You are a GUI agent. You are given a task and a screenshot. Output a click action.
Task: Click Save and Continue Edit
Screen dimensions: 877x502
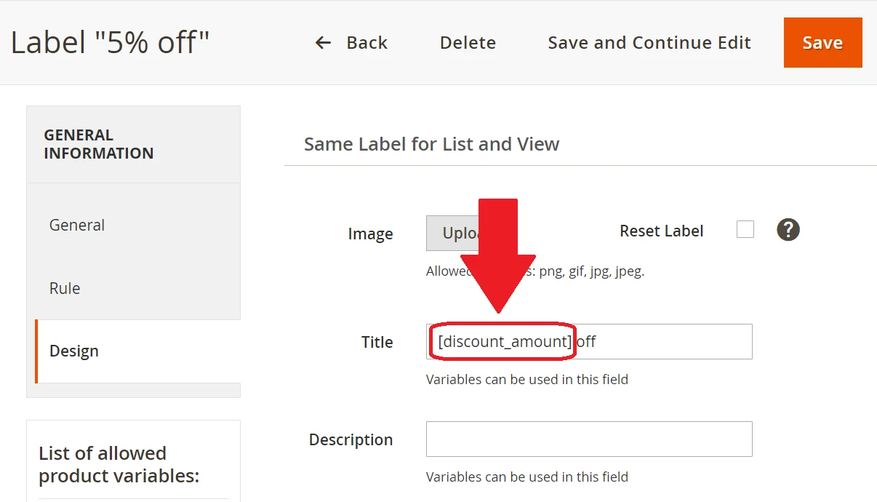(x=649, y=43)
